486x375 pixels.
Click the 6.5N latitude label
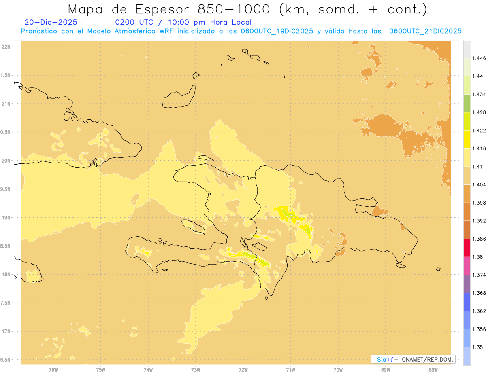(6, 360)
